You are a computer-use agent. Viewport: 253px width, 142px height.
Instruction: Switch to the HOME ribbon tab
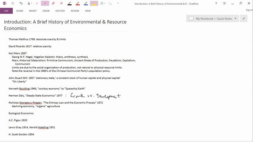click(20, 11)
